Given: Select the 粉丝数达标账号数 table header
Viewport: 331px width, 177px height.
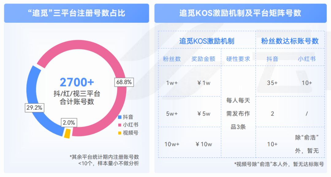Looking at the screenshot, I should tap(290, 41).
